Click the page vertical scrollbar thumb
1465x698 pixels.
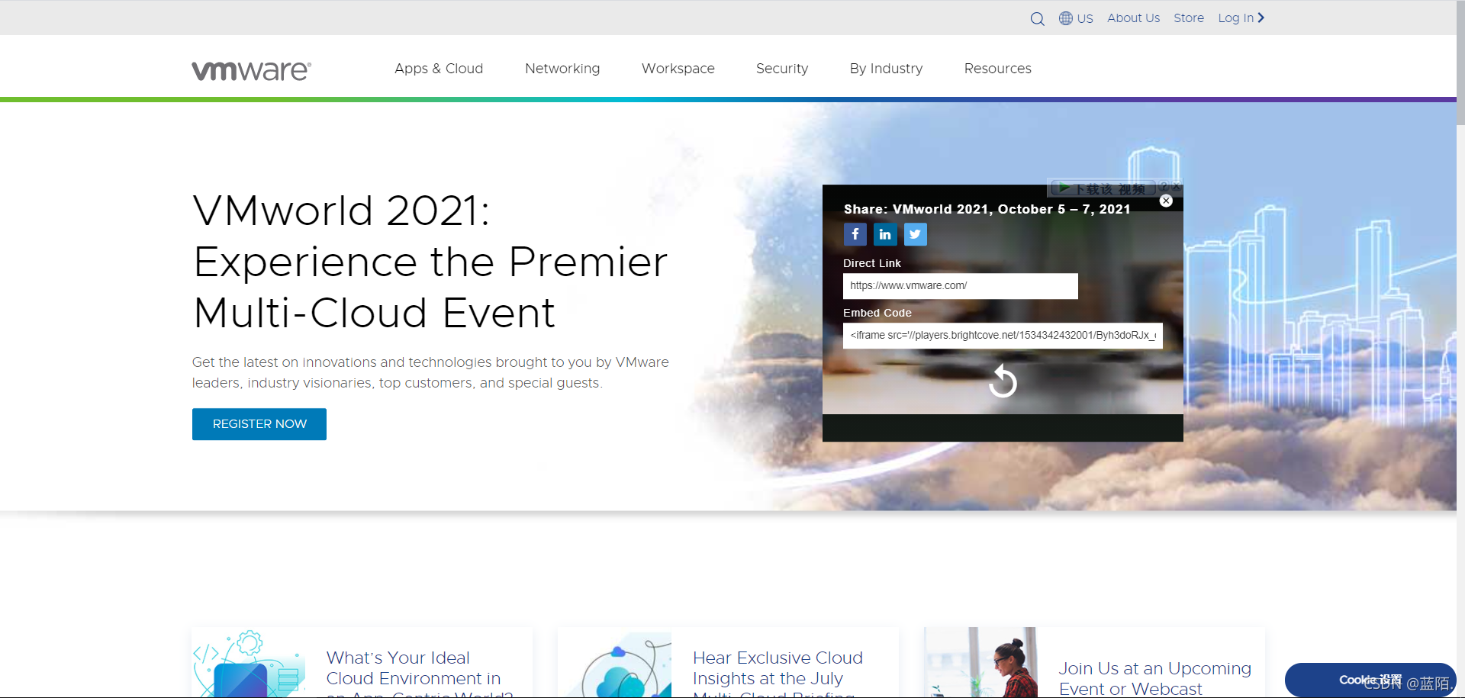tap(1460, 63)
